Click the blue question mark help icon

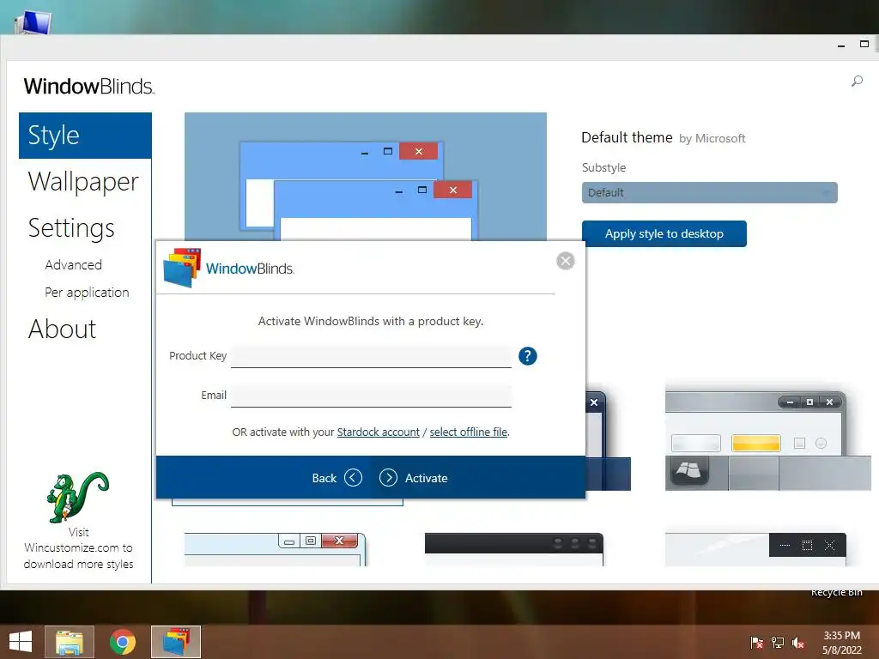click(x=528, y=356)
